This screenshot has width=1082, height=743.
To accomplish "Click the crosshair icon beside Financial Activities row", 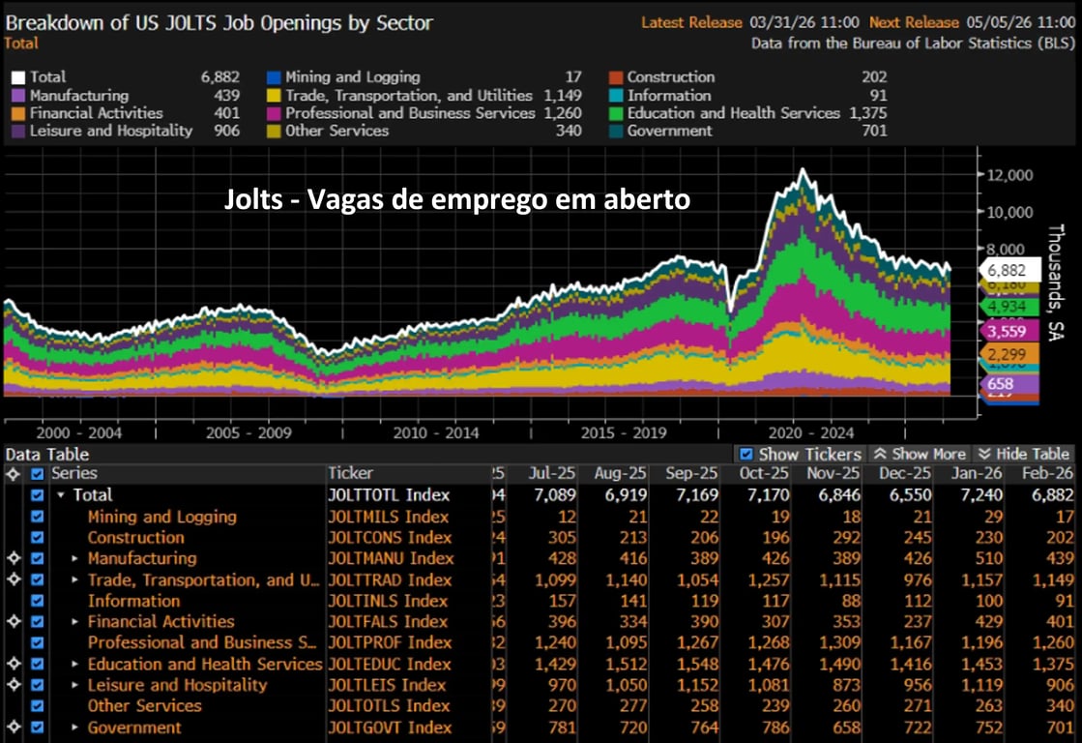I will coord(13,622).
